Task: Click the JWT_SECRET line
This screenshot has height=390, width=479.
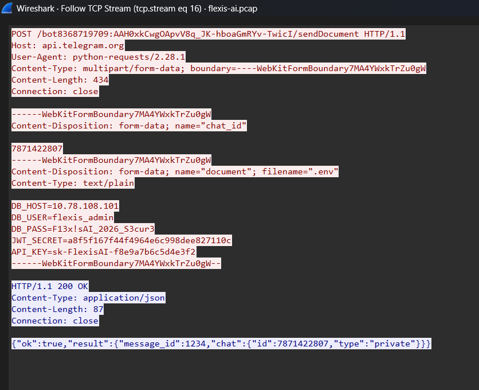Action: [121, 240]
